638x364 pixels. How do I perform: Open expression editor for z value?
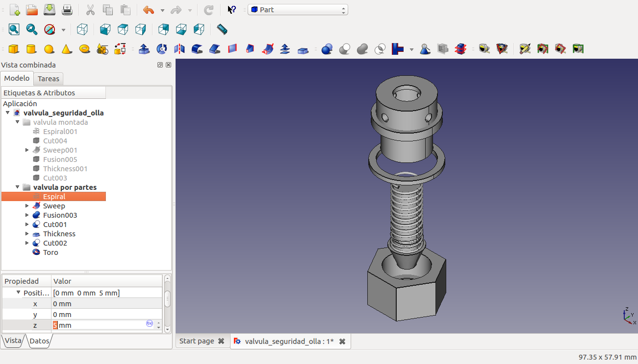click(x=150, y=324)
